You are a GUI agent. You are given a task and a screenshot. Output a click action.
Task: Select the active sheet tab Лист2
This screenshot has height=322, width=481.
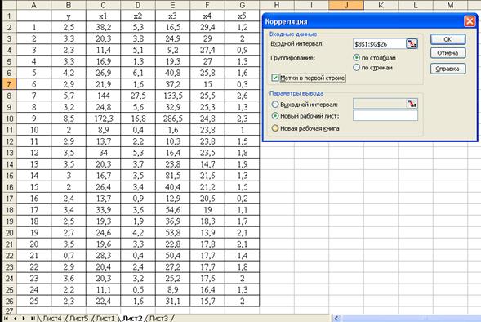132,318
